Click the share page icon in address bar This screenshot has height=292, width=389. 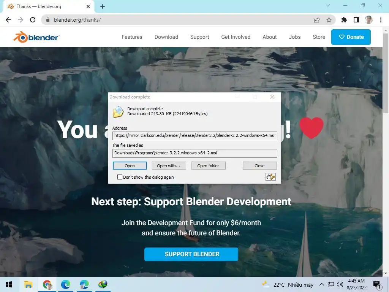(317, 20)
